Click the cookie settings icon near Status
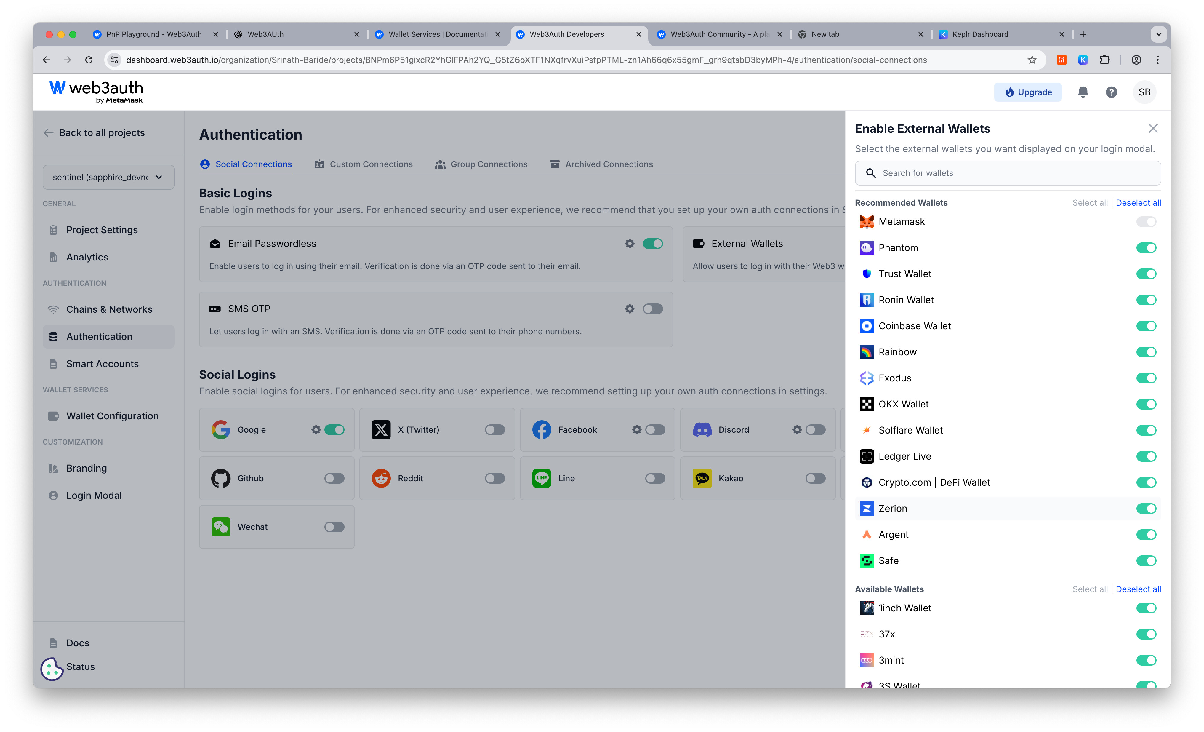 click(52, 669)
